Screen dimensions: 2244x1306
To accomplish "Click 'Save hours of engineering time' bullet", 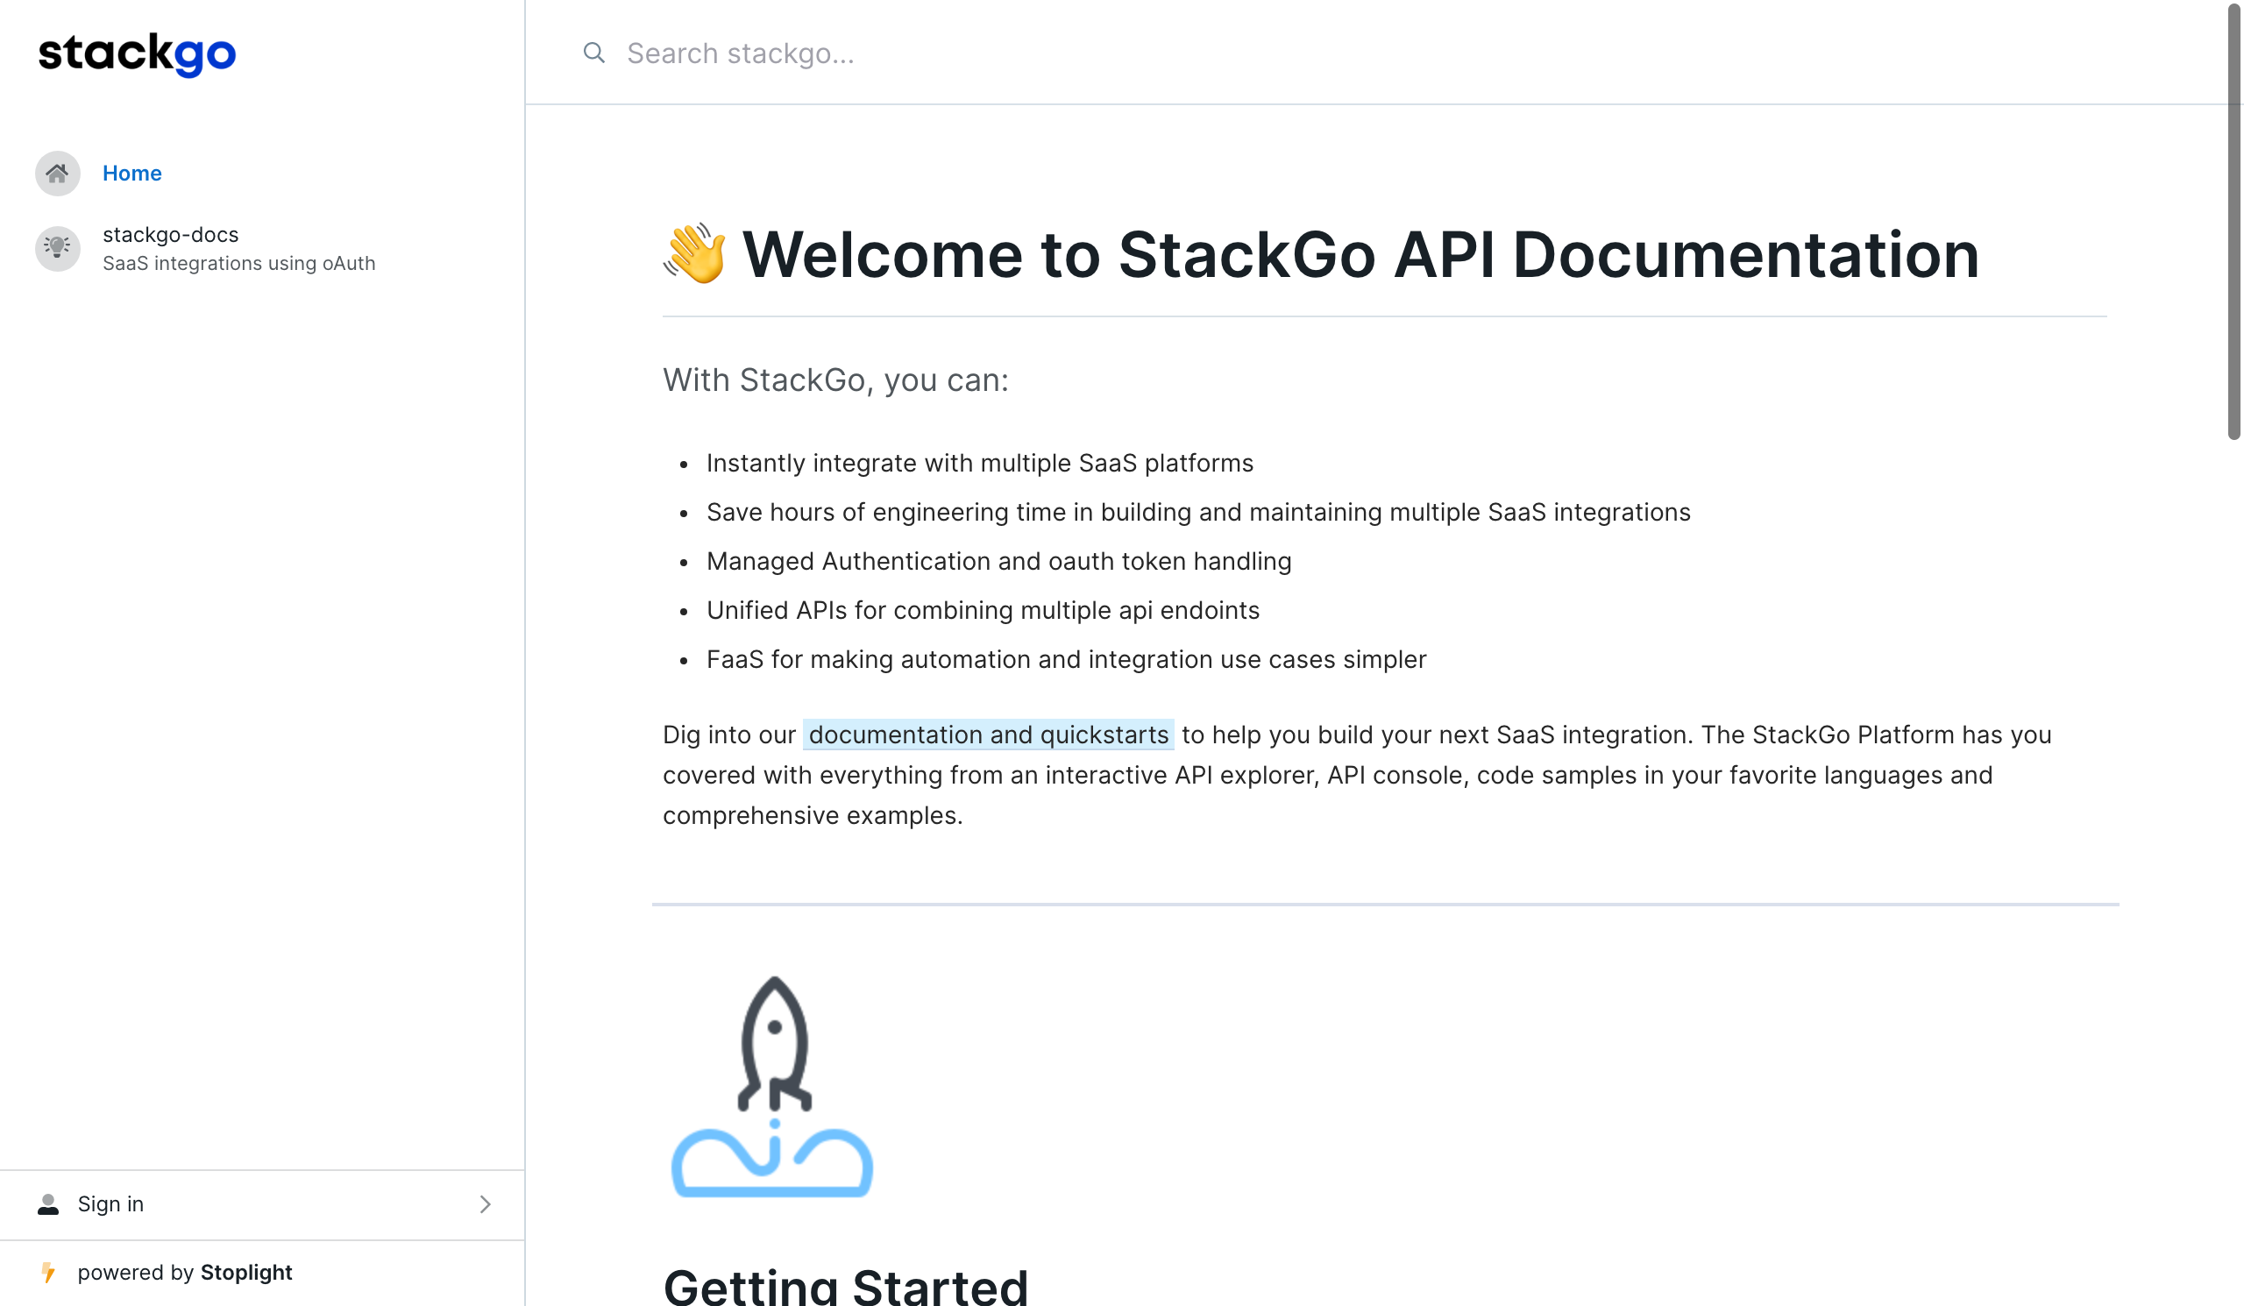I will pos(1197,512).
